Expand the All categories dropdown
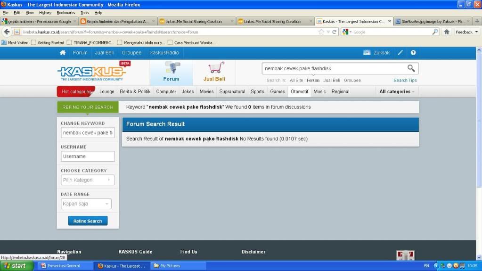The image size is (482, 271). pos(397,91)
